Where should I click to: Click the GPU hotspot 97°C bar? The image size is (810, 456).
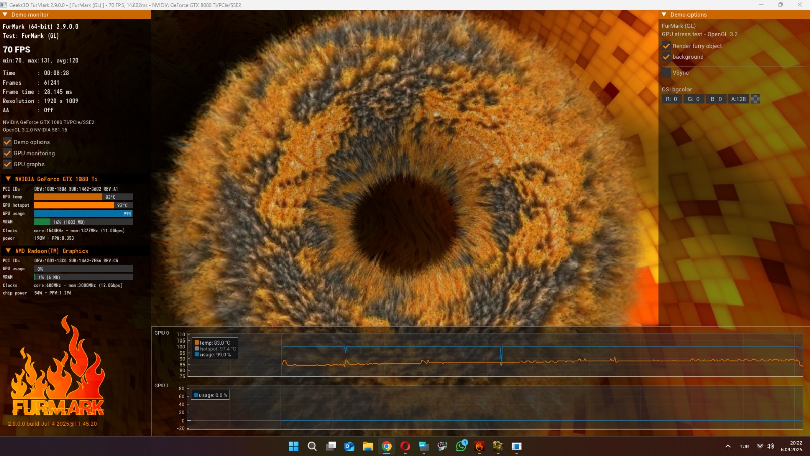click(x=84, y=205)
